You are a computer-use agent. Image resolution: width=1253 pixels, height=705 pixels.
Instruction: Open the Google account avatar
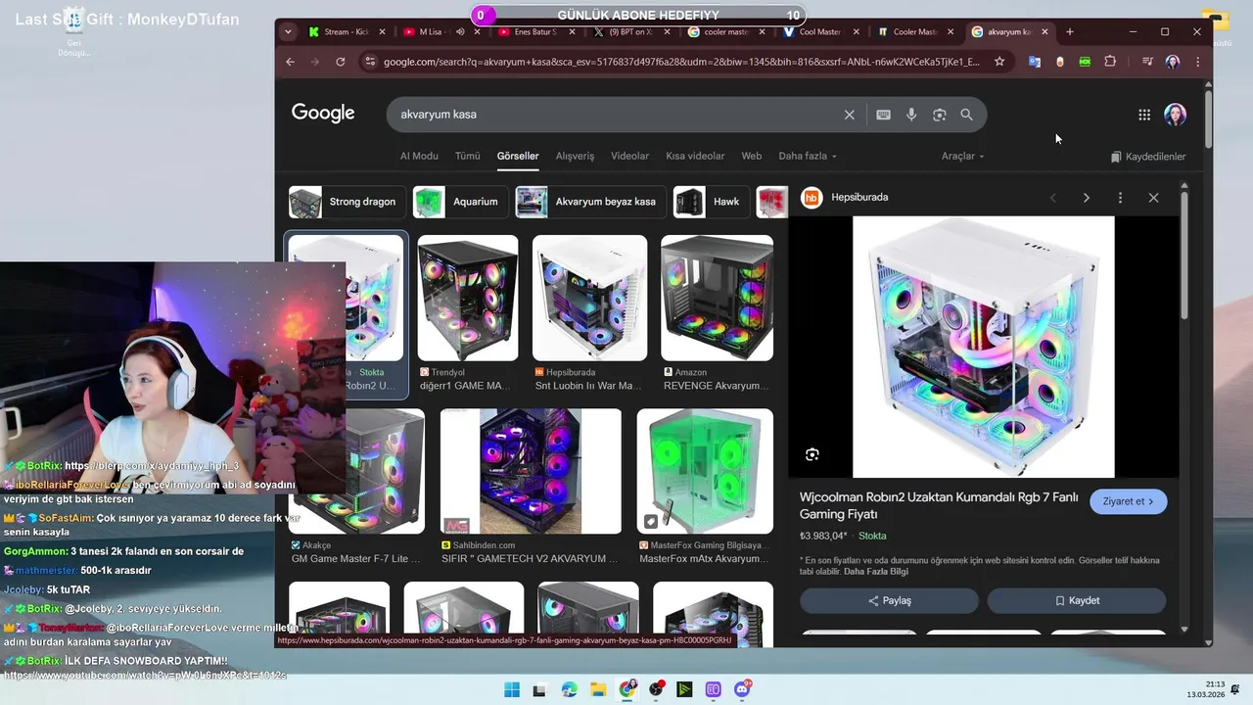[1175, 115]
